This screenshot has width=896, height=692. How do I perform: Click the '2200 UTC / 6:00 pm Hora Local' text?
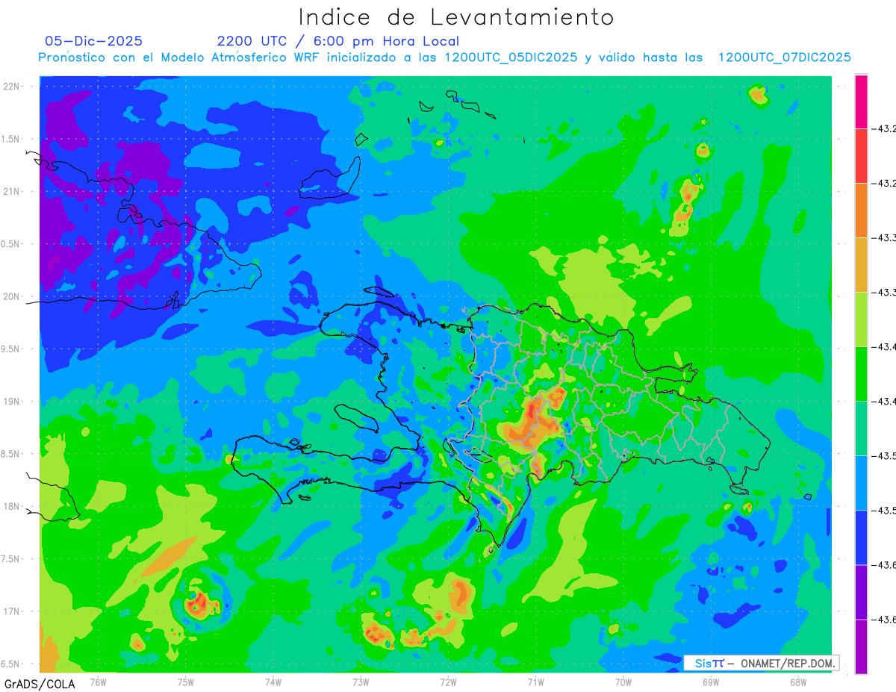click(338, 42)
